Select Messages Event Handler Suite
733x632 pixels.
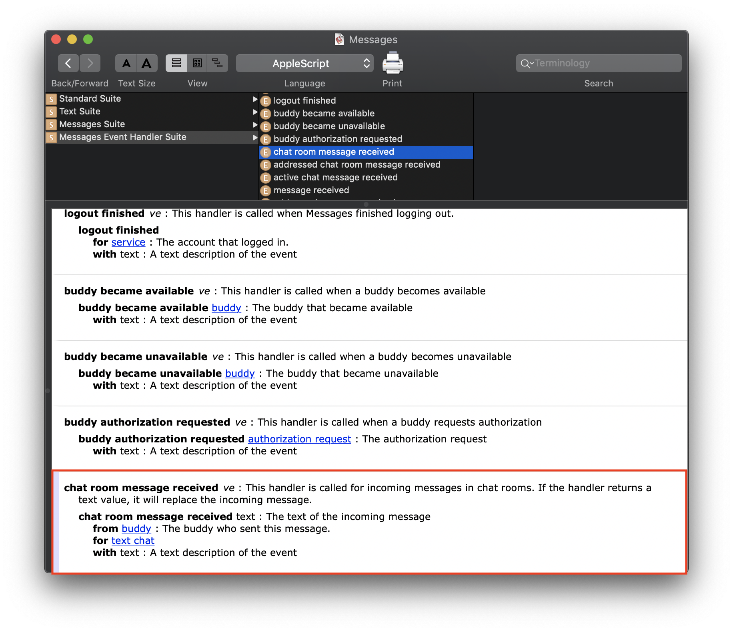[122, 137]
